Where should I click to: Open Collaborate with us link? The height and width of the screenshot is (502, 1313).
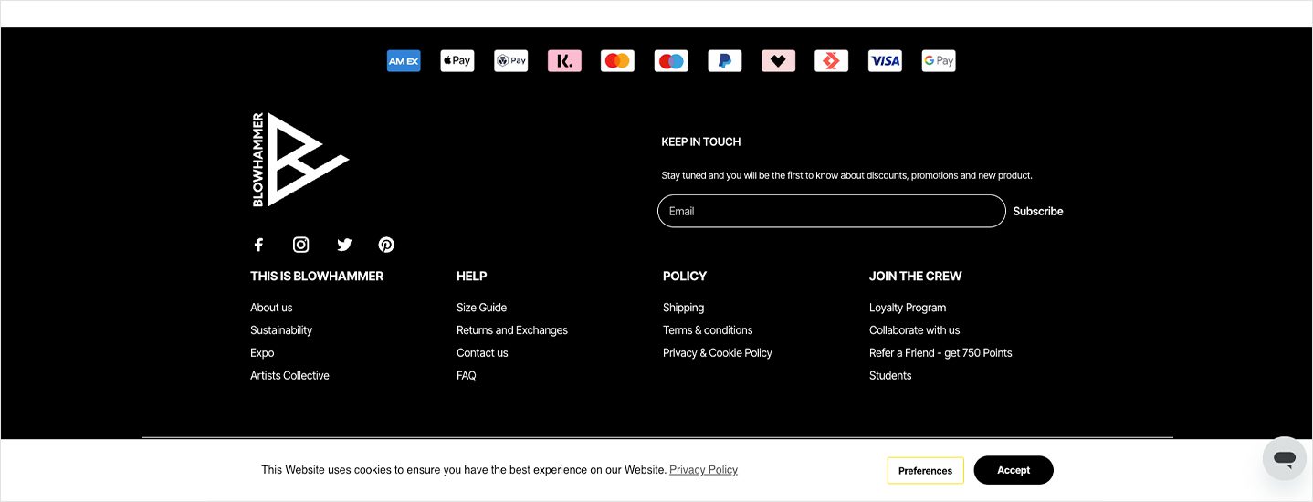[x=914, y=330]
